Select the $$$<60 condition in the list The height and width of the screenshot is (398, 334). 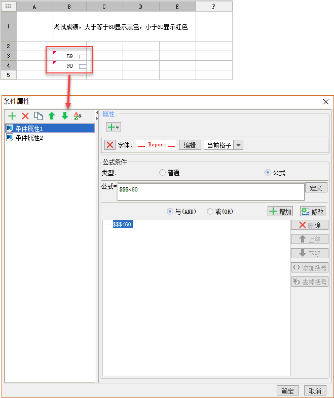point(123,224)
